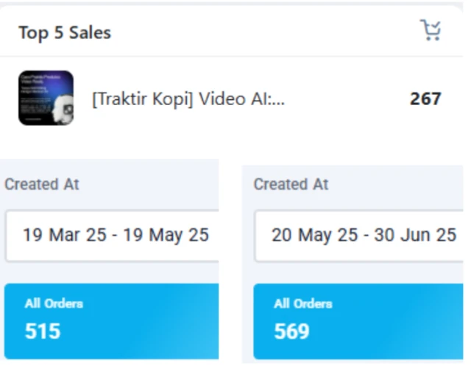Viewport: 471px width, 366px height.
Task: Open the 19 Mar 25 - 19 May 25 date range
Action: (115, 235)
